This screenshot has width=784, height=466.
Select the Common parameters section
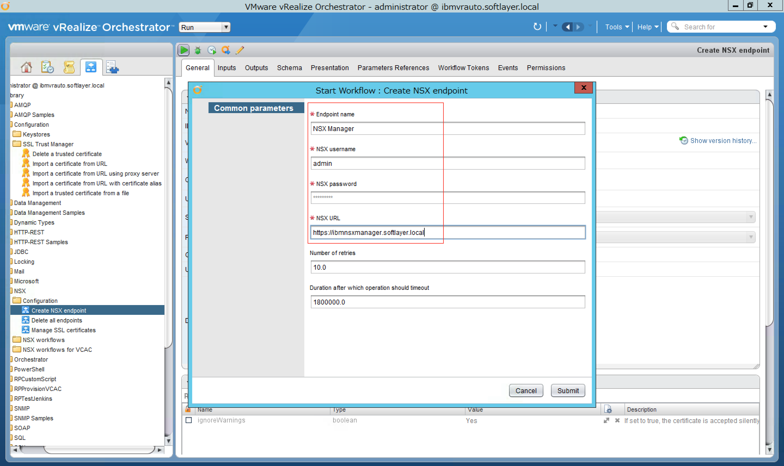tap(256, 108)
